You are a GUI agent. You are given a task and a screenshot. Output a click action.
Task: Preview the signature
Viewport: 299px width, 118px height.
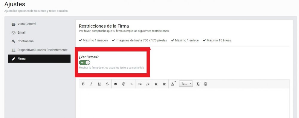206,84
